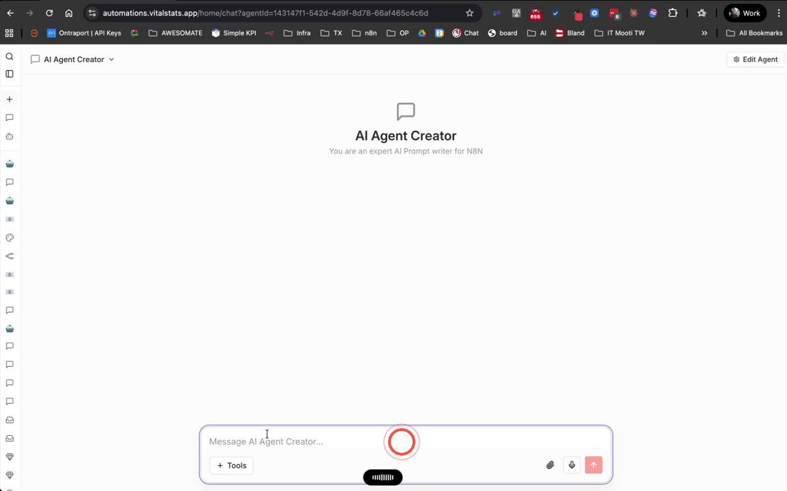Image resolution: width=787 pixels, height=491 pixels.
Task: Toggle the browser bookmark star for this page
Action: [469, 12]
